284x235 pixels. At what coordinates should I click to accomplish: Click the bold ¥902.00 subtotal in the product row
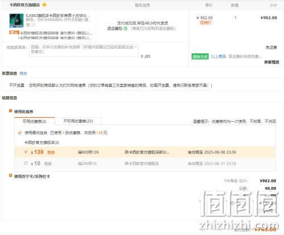(269, 18)
